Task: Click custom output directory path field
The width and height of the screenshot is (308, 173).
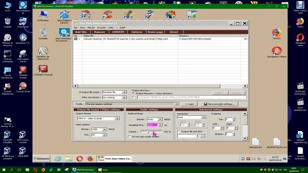Action: click(x=192, y=97)
